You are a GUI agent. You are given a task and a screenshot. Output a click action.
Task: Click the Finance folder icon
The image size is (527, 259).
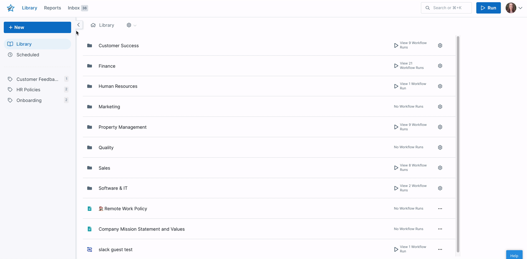click(x=90, y=66)
